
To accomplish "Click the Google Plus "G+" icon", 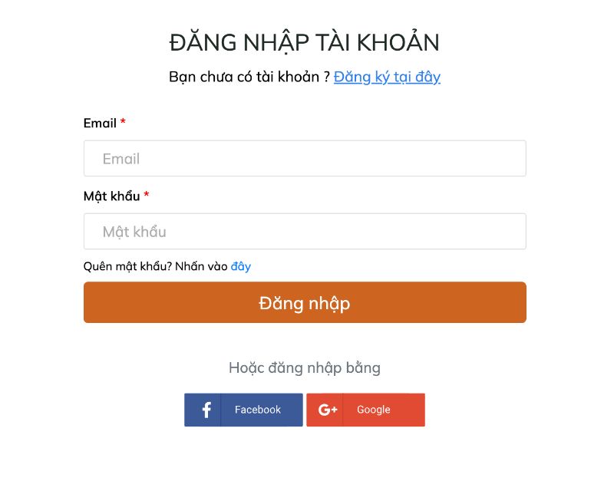I will 328,410.
